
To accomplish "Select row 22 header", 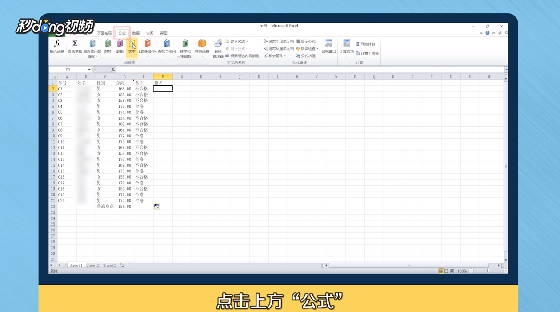I will (53, 207).
